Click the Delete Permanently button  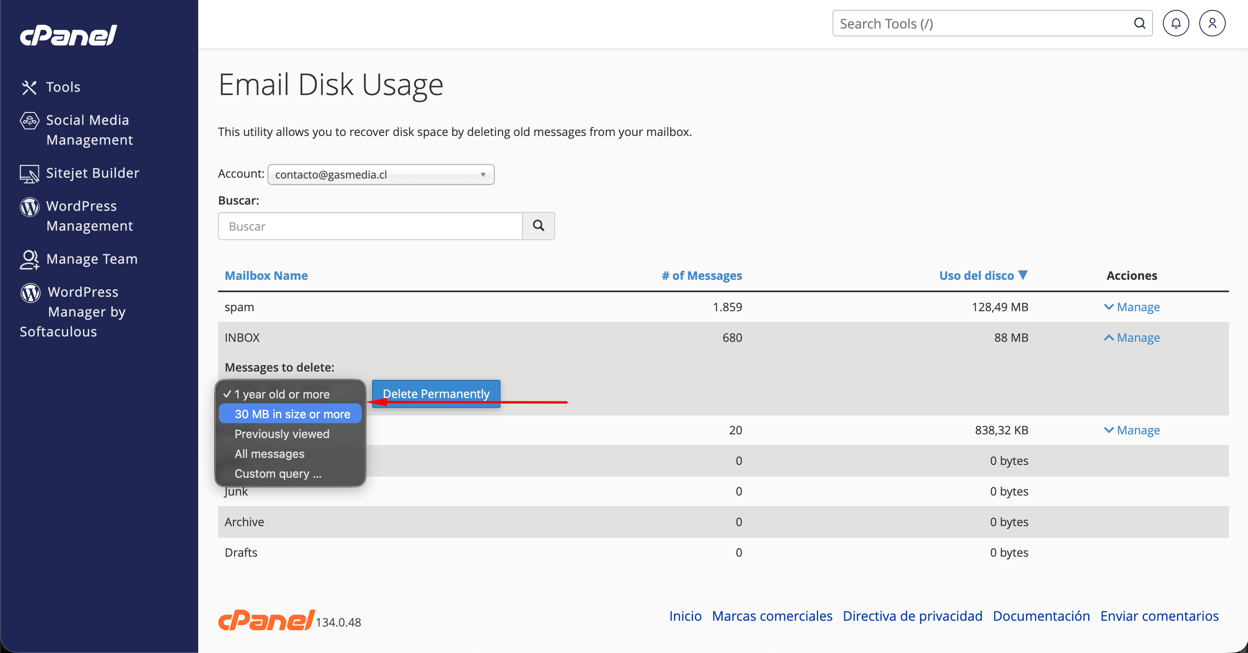[436, 393]
